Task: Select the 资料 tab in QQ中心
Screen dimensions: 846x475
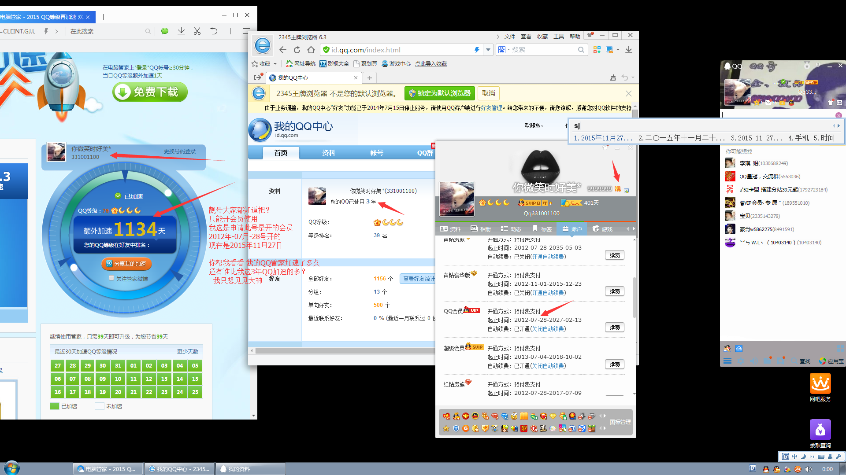Action: (329, 153)
